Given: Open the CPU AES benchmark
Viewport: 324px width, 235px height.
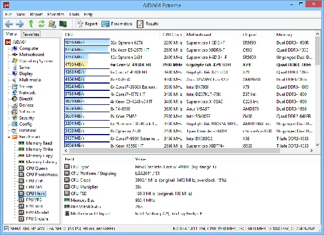Looking at the screenshot, I should (30, 187).
